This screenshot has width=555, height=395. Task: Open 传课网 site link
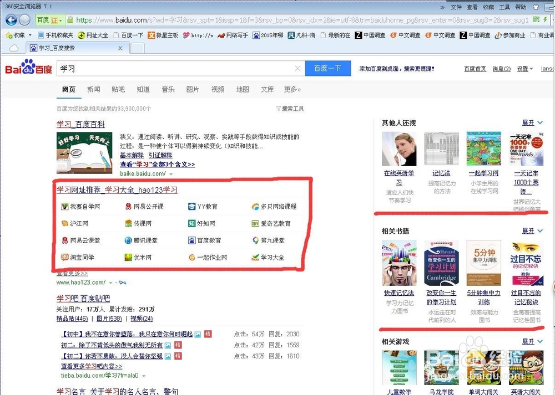tap(138, 223)
